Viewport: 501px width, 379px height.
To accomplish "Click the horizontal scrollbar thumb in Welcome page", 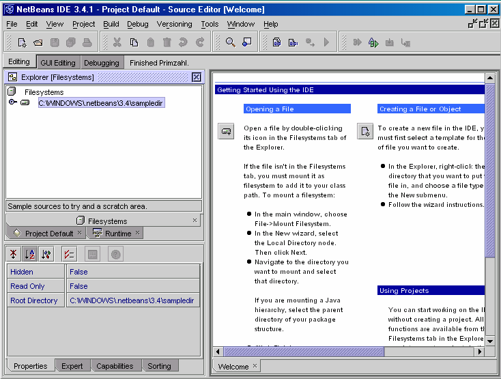I will 304,352.
